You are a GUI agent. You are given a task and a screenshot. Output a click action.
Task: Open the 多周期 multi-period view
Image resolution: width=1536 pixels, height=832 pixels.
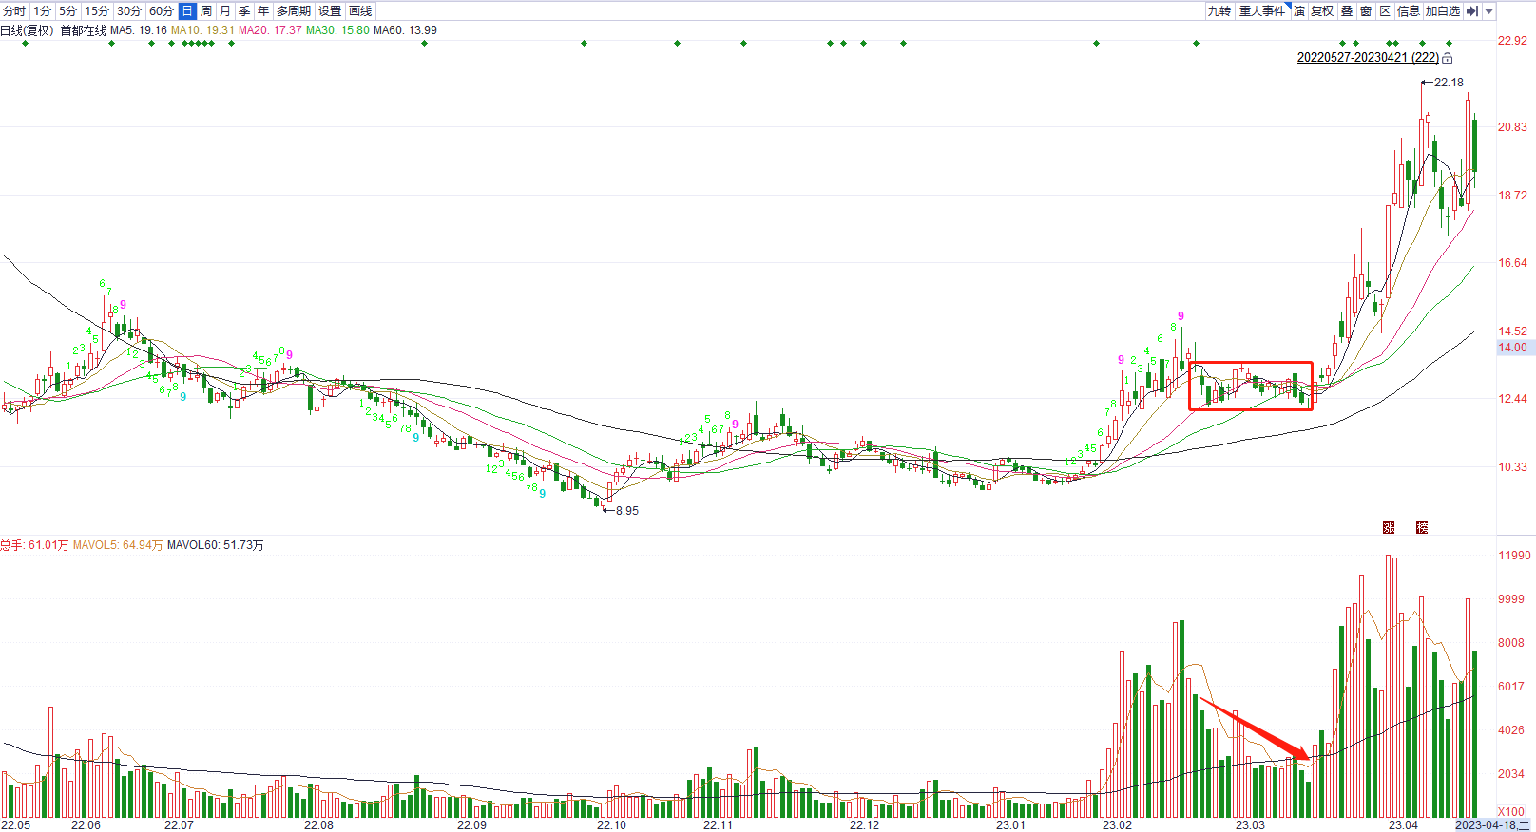(294, 11)
